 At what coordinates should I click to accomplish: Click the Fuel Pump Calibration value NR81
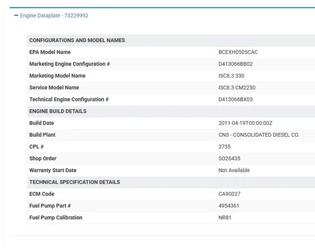point(225,217)
